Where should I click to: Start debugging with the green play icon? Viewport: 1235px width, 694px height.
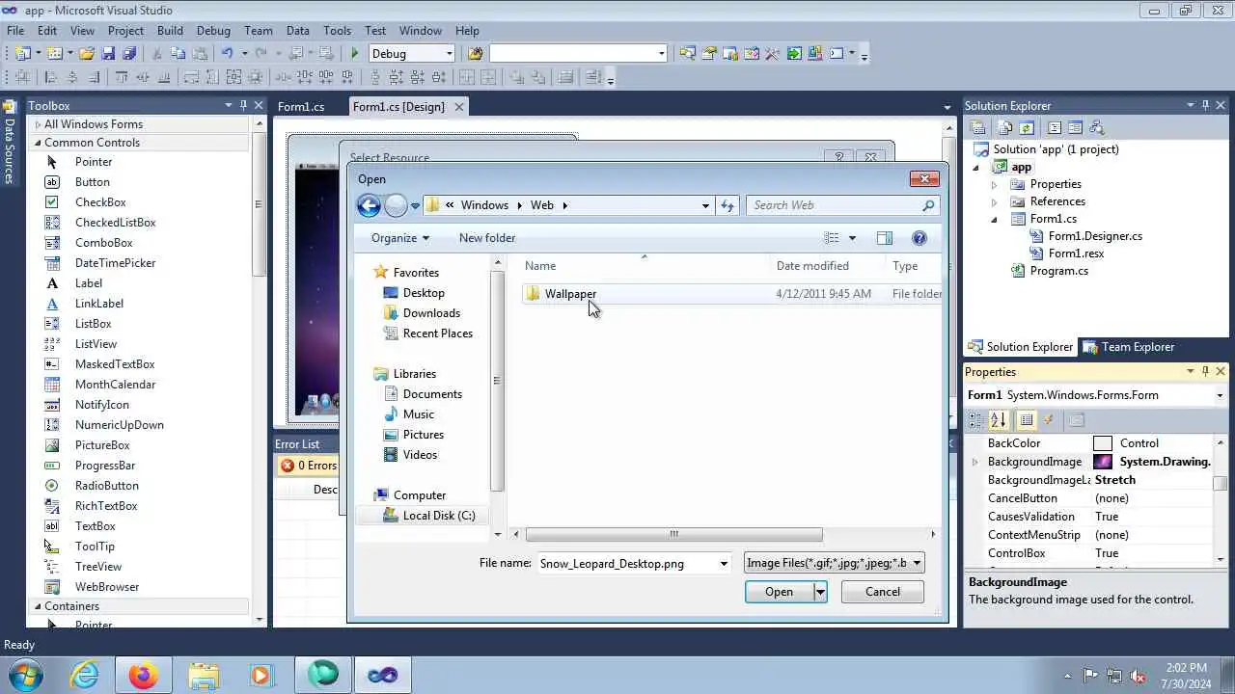coord(355,54)
